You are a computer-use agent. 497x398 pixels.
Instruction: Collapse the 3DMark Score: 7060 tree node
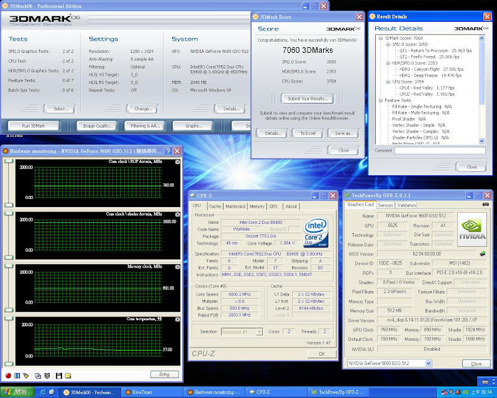point(381,38)
